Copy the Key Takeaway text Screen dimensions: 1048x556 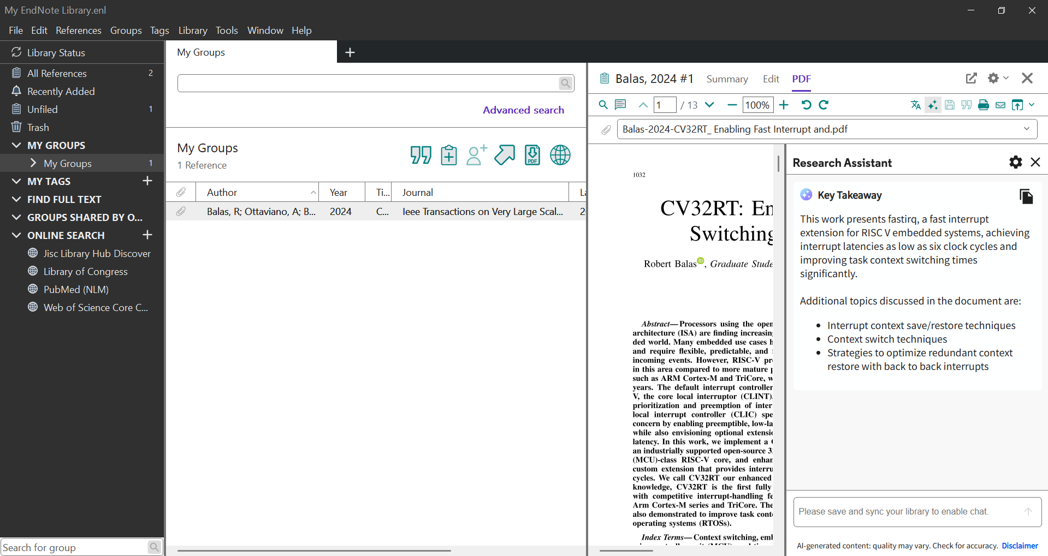[x=1026, y=196]
